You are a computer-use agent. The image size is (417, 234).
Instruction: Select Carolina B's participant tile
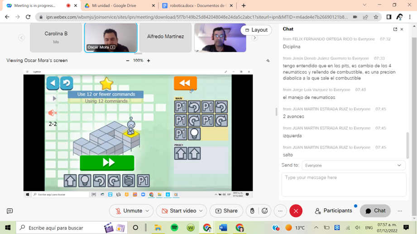56,38
